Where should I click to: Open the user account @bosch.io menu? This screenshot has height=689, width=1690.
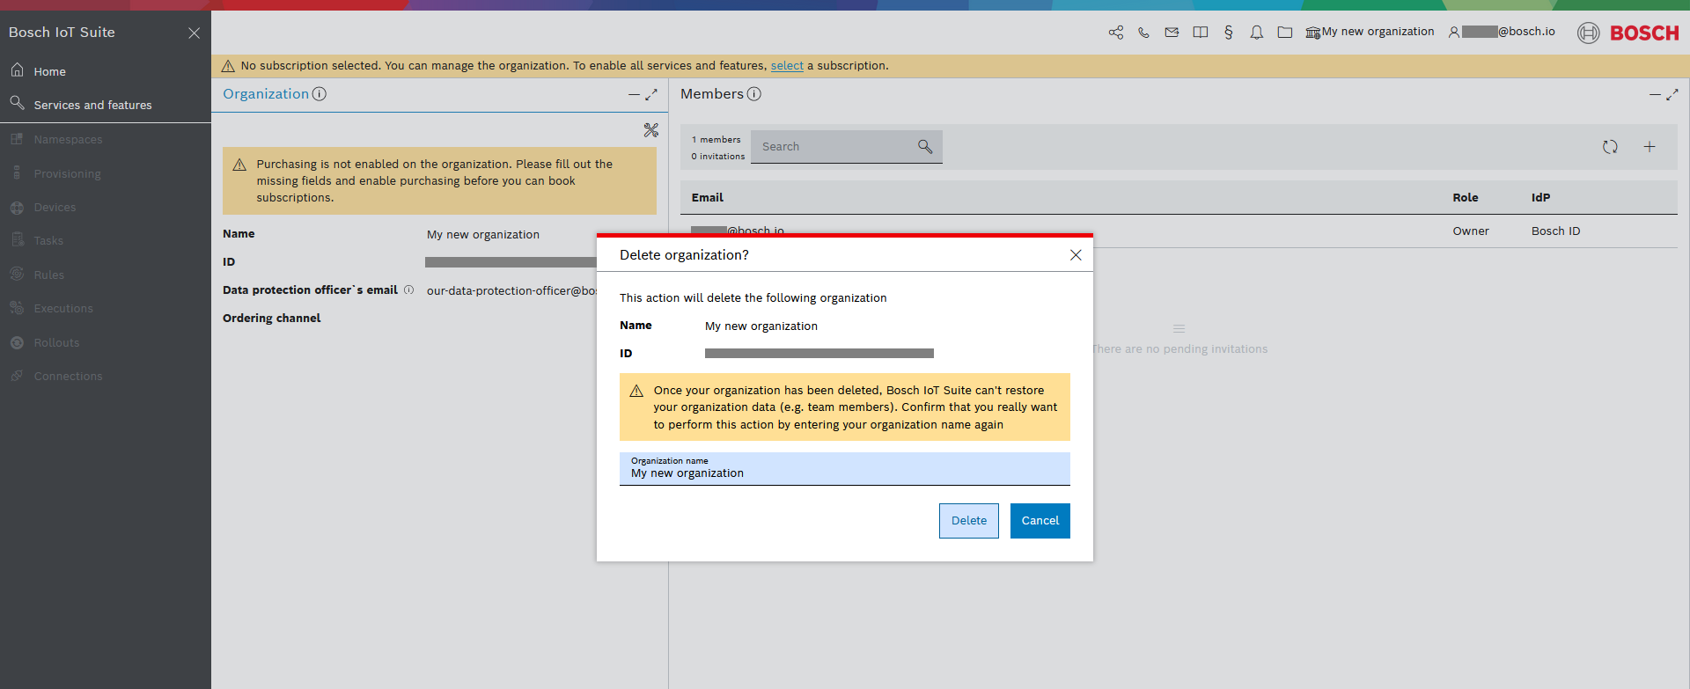(x=1502, y=32)
